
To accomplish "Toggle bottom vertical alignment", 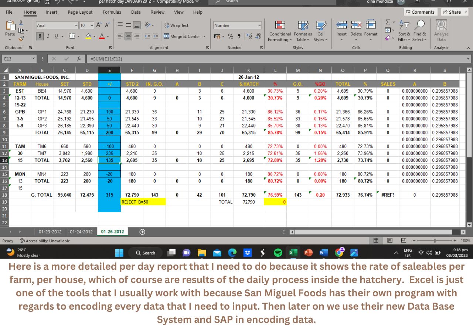I will (x=137, y=25).
